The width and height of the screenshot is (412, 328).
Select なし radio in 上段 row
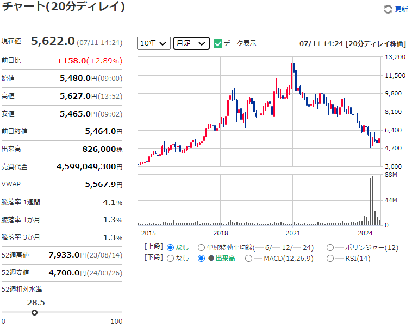click(x=171, y=248)
